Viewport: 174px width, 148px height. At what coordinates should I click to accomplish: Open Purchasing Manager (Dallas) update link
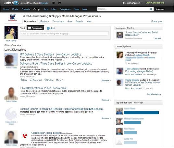tap(139, 71)
